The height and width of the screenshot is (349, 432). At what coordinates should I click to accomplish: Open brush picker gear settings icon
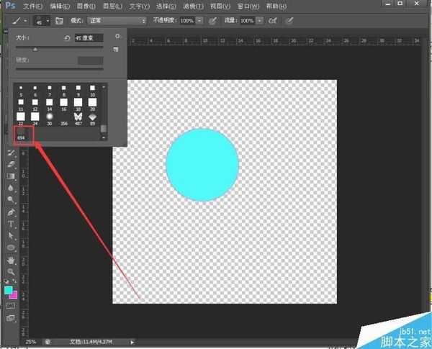click(117, 35)
